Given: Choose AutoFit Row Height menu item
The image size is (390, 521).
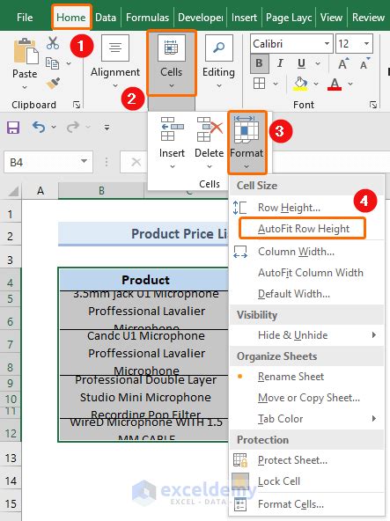Looking at the screenshot, I should [304, 229].
